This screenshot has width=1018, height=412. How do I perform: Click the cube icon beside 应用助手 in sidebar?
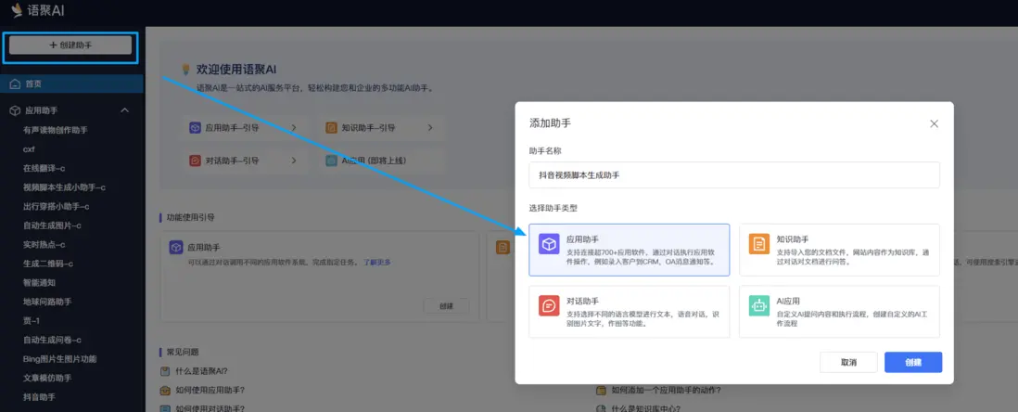pos(15,110)
